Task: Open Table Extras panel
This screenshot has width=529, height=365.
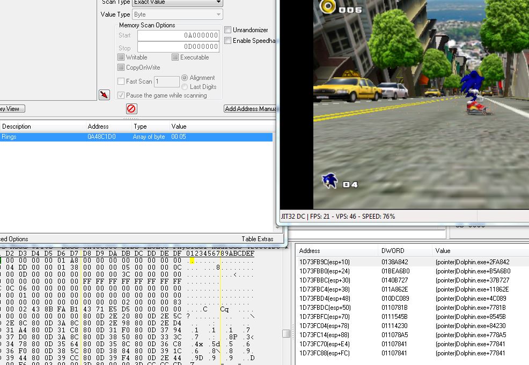Action: [257, 239]
